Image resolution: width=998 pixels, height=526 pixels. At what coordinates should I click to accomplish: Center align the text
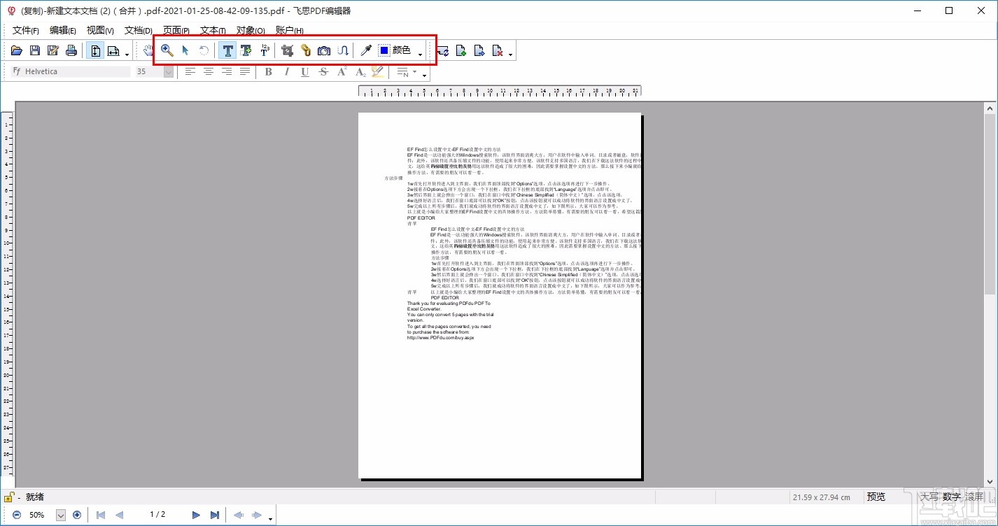(208, 71)
